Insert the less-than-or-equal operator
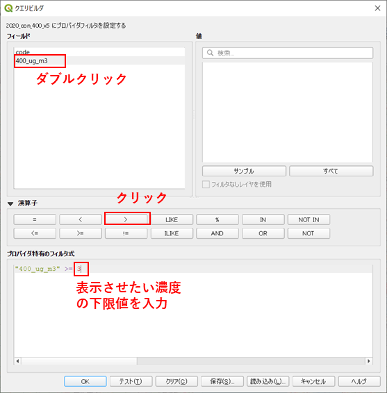This screenshot has height=393, width=387. click(x=35, y=233)
